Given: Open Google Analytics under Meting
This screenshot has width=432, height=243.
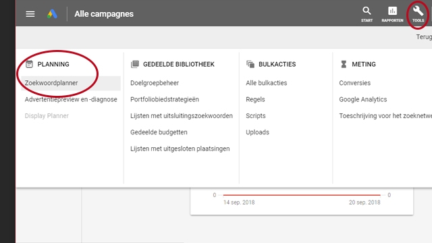Looking at the screenshot, I should point(363,99).
